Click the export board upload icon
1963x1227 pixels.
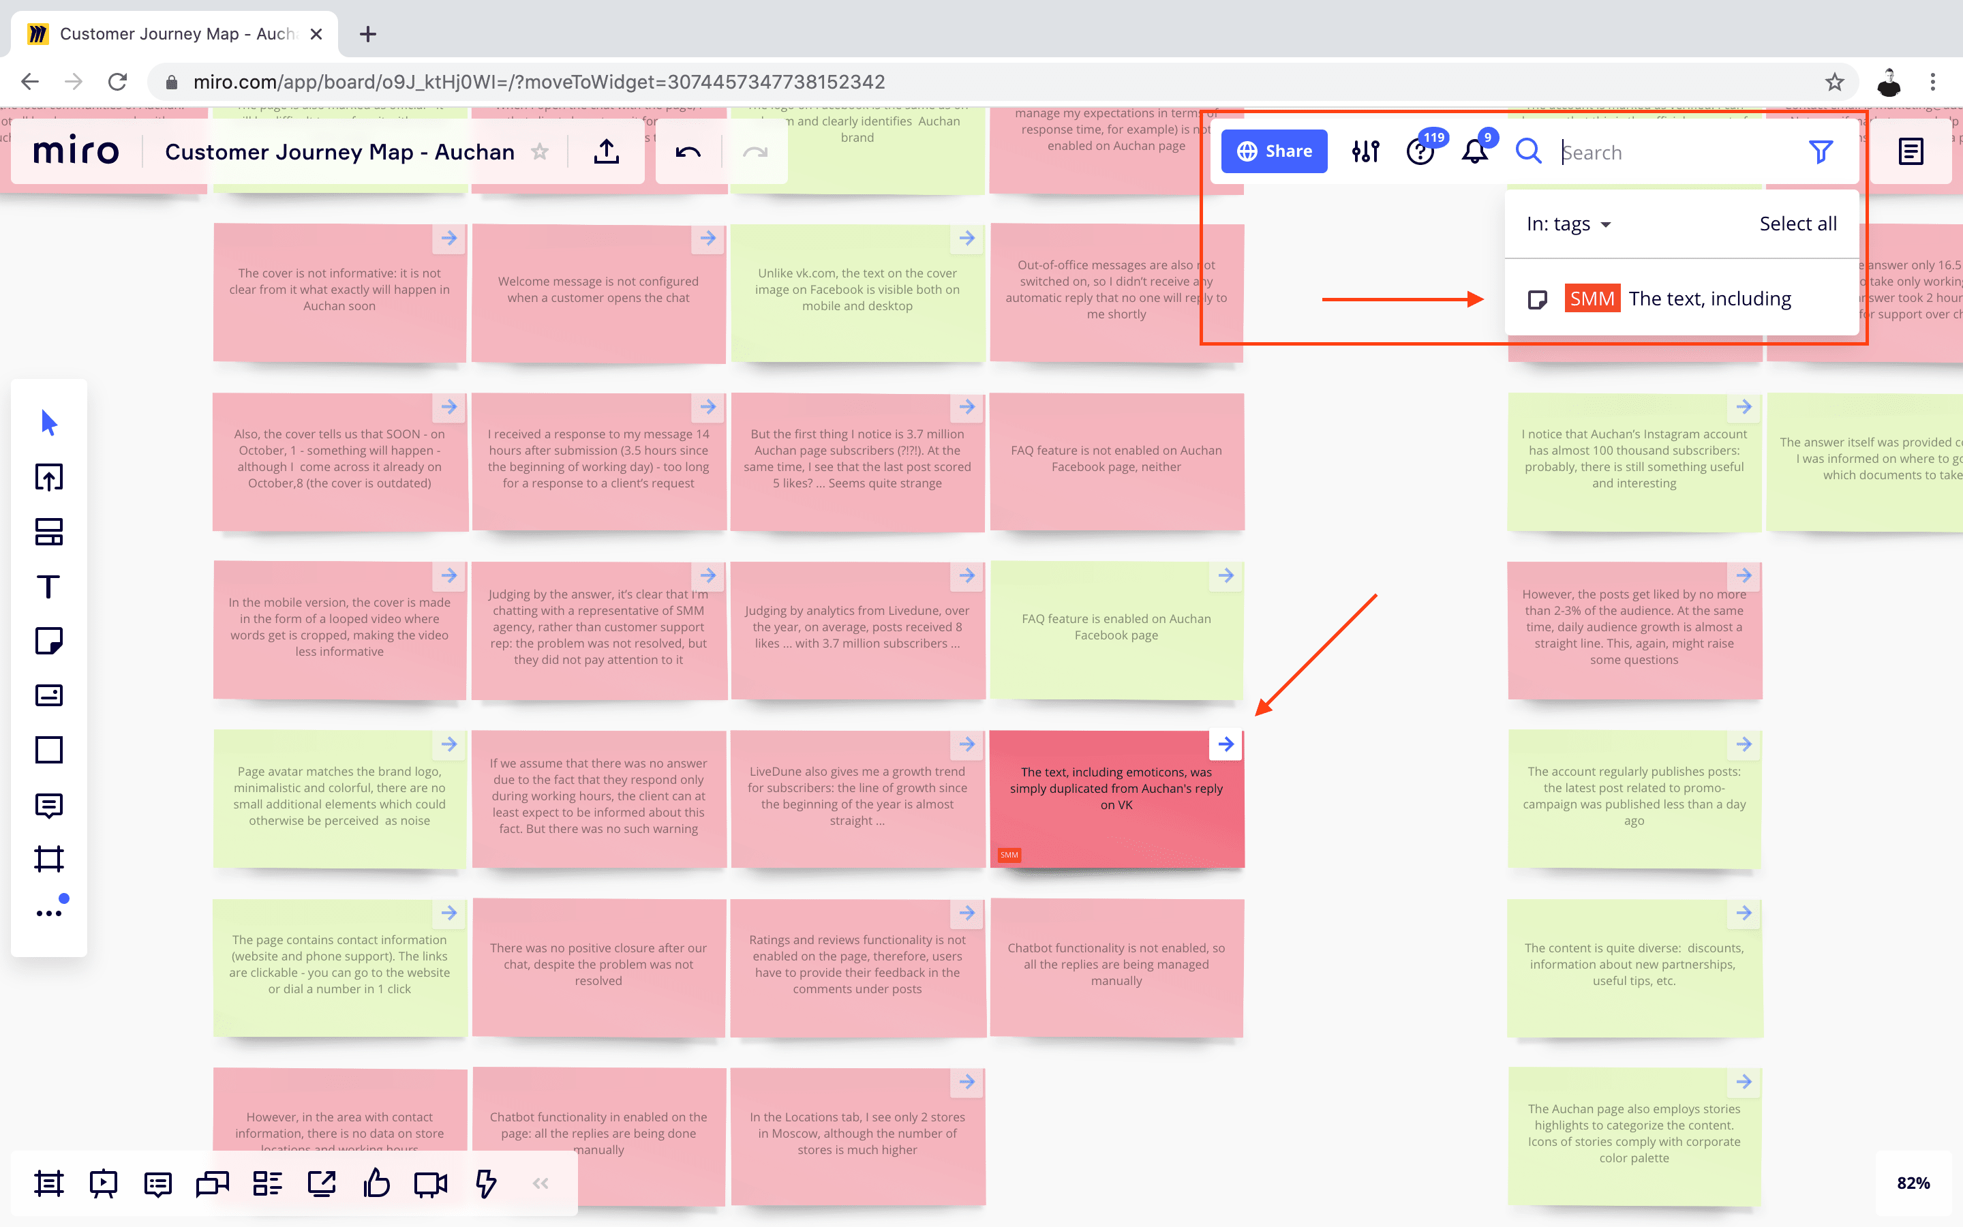(x=606, y=152)
